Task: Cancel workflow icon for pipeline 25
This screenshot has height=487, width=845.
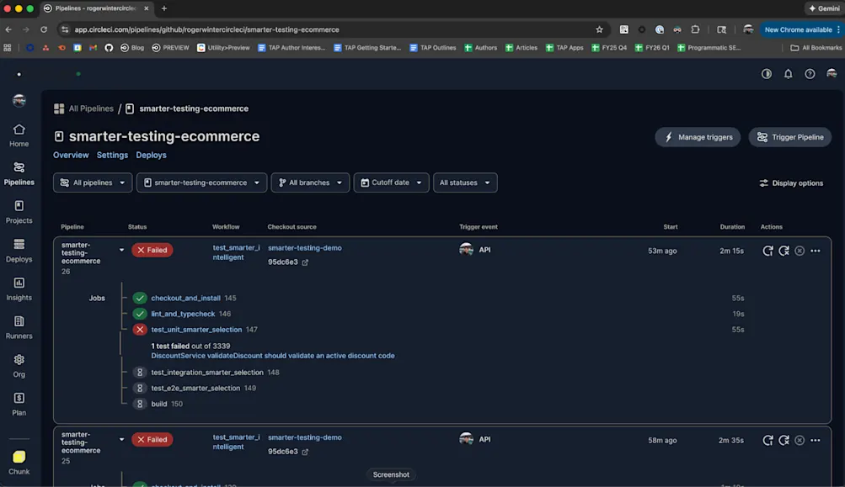Action: pyautogui.click(x=800, y=440)
